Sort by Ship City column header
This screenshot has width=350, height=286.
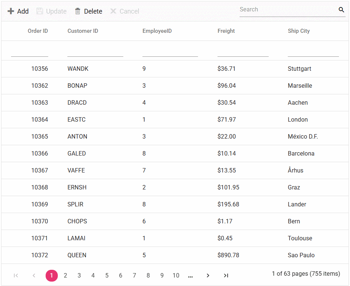(298, 31)
